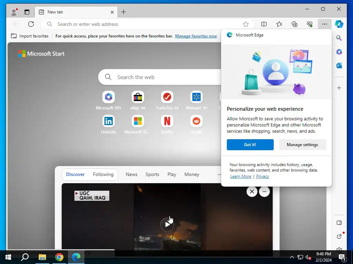Select the Discover feed tab
The image size is (353, 264).
(75, 174)
